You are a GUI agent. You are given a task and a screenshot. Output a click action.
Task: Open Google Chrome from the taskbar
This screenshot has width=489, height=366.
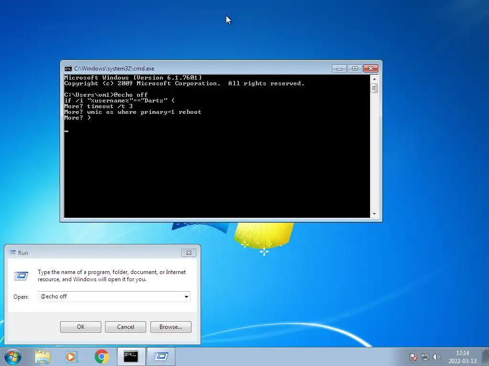click(102, 356)
